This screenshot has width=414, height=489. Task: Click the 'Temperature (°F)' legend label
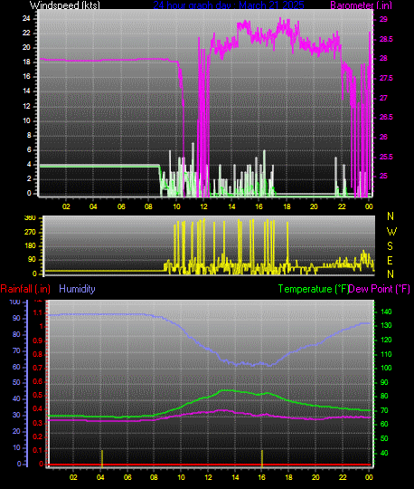point(314,289)
